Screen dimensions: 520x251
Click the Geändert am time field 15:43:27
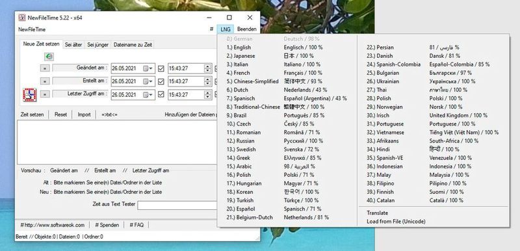187,69
